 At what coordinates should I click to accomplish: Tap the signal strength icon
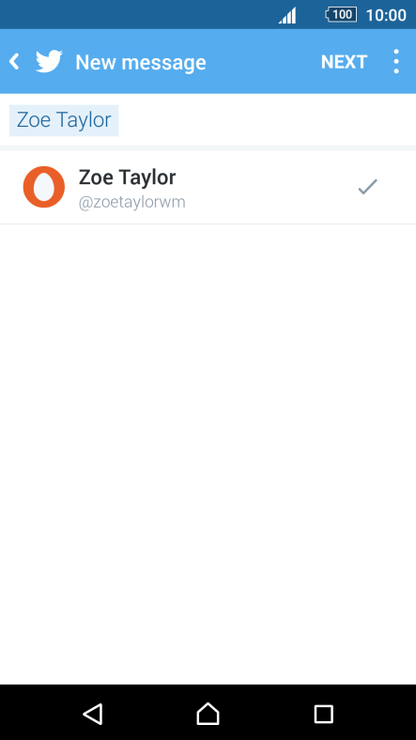[287, 15]
